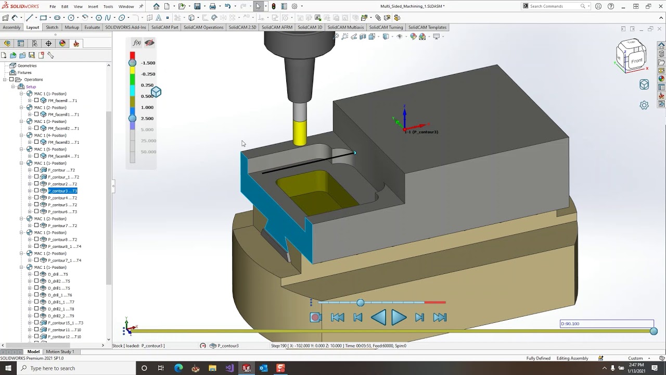Step backward one simulation move
Screen dimensions: 666x375
coord(358,317)
